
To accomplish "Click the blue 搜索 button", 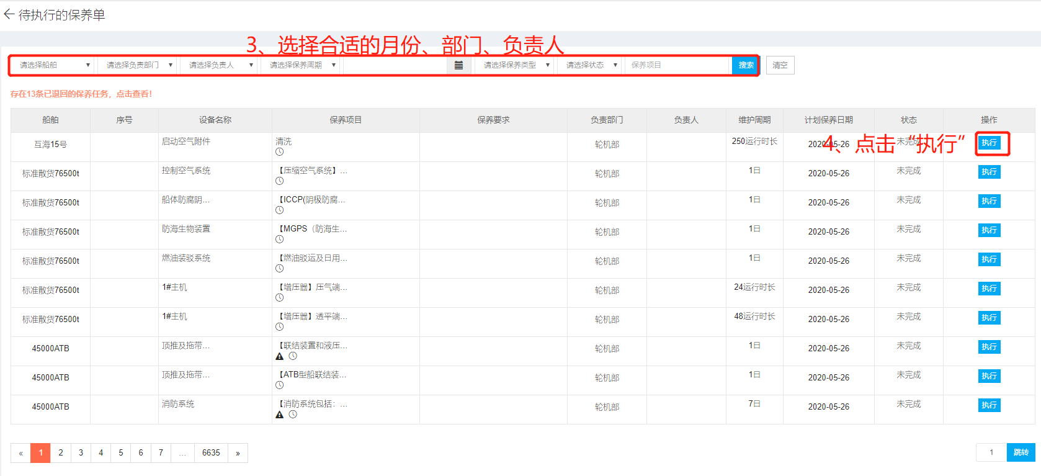I will (745, 65).
